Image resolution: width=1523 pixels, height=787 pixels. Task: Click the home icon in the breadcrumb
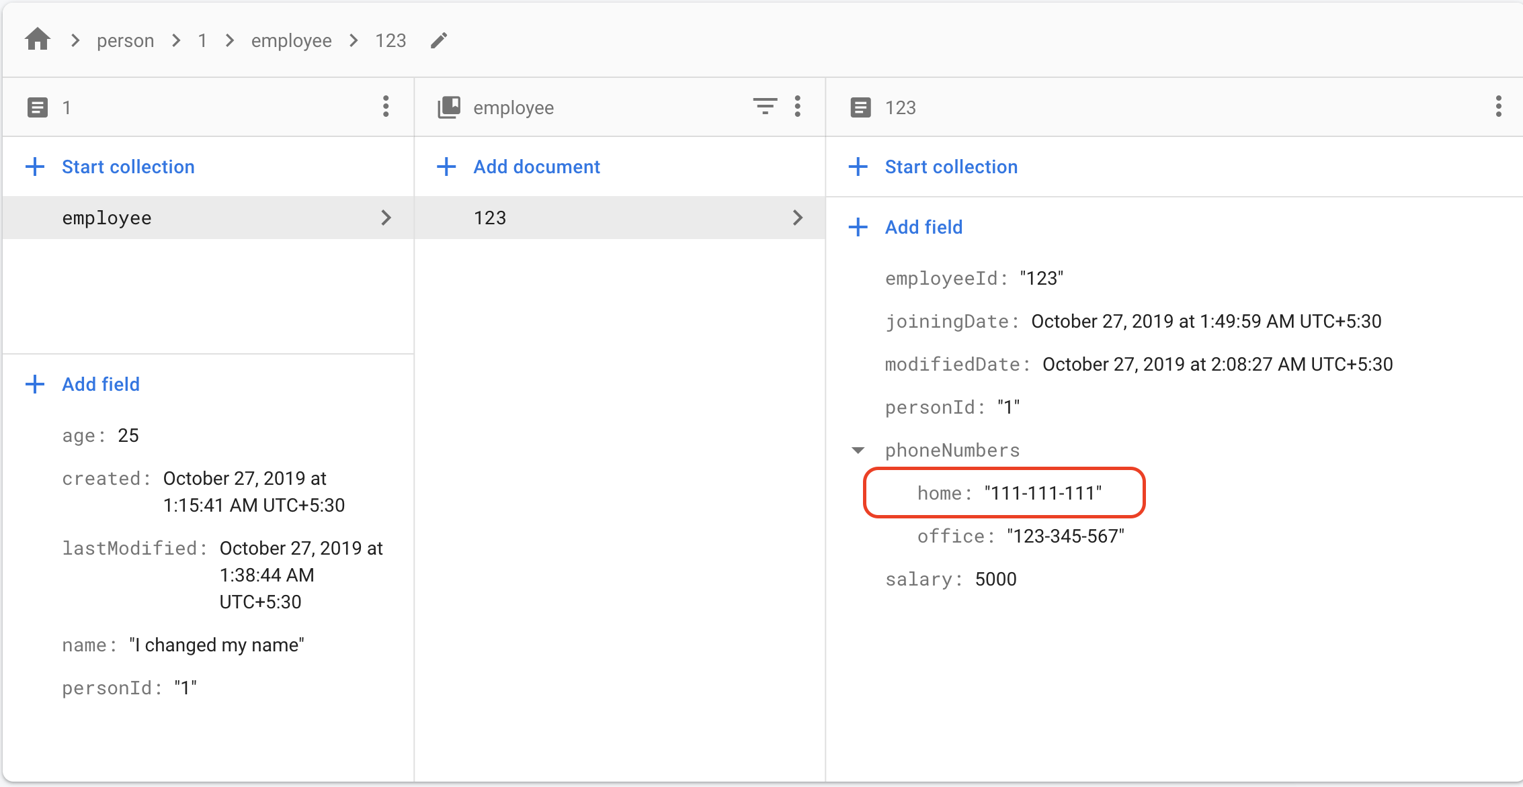tap(37, 40)
